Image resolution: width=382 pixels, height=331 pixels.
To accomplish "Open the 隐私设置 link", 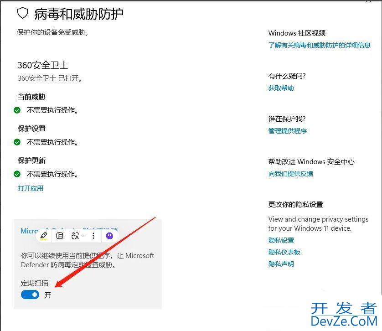I will click(281, 240).
